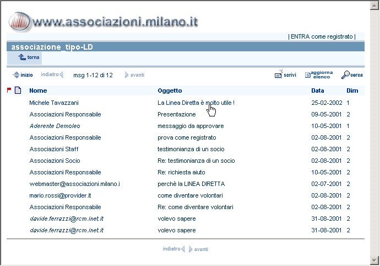This screenshot has height=266, width=380.
Task: Click ENTRA come registrato link
Action: [322, 36]
